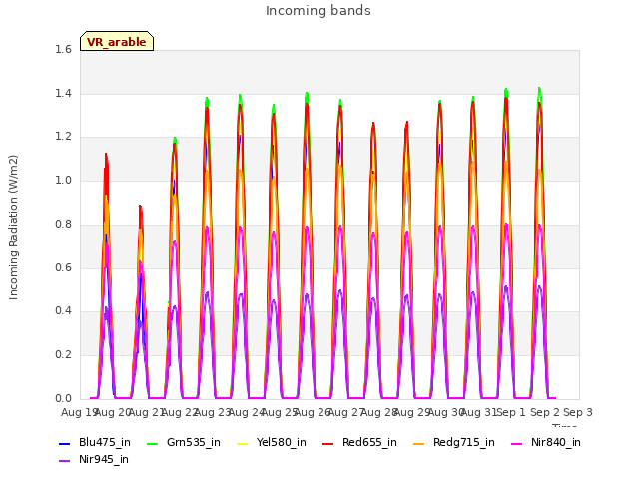The image size is (639, 479).
Task: Click the VR_arable annotation box
Action: tap(117, 41)
